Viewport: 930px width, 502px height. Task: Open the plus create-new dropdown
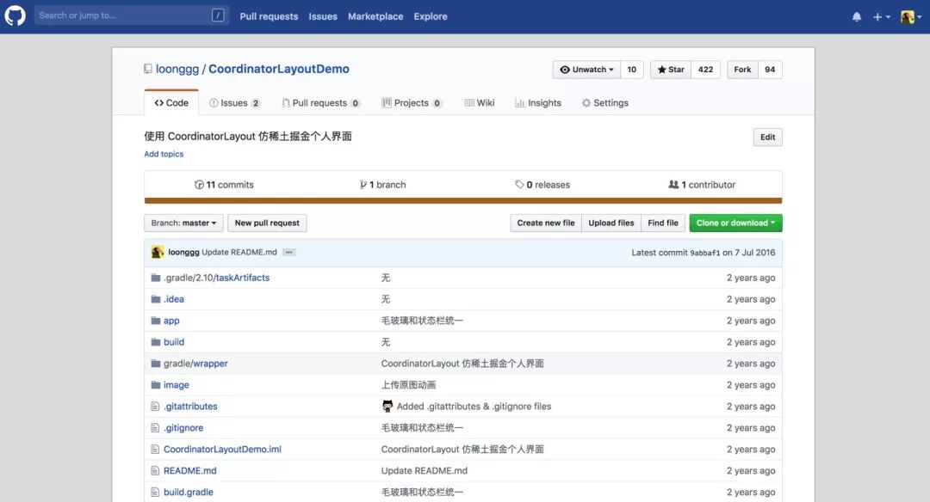point(882,16)
